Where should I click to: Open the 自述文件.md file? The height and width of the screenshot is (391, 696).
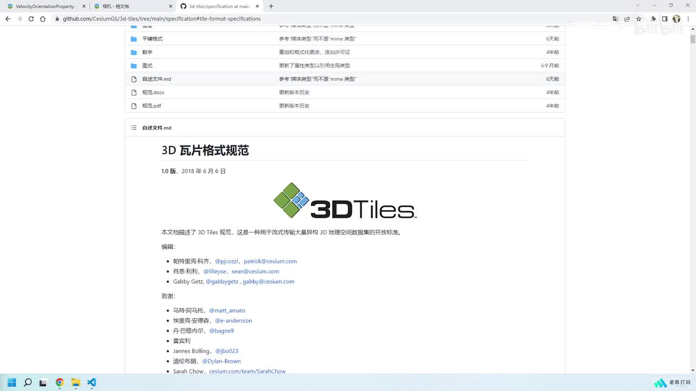(157, 79)
